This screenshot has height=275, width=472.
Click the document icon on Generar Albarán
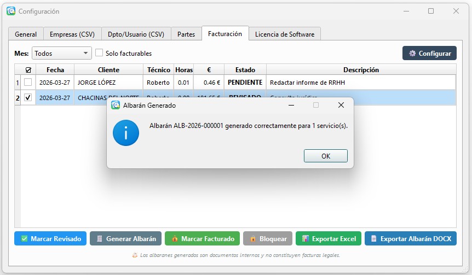[99, 239]
